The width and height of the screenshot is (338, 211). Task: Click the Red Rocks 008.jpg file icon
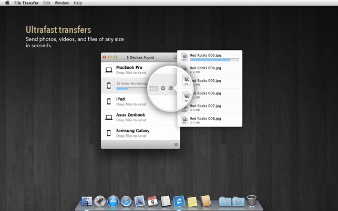coord(185,120)
